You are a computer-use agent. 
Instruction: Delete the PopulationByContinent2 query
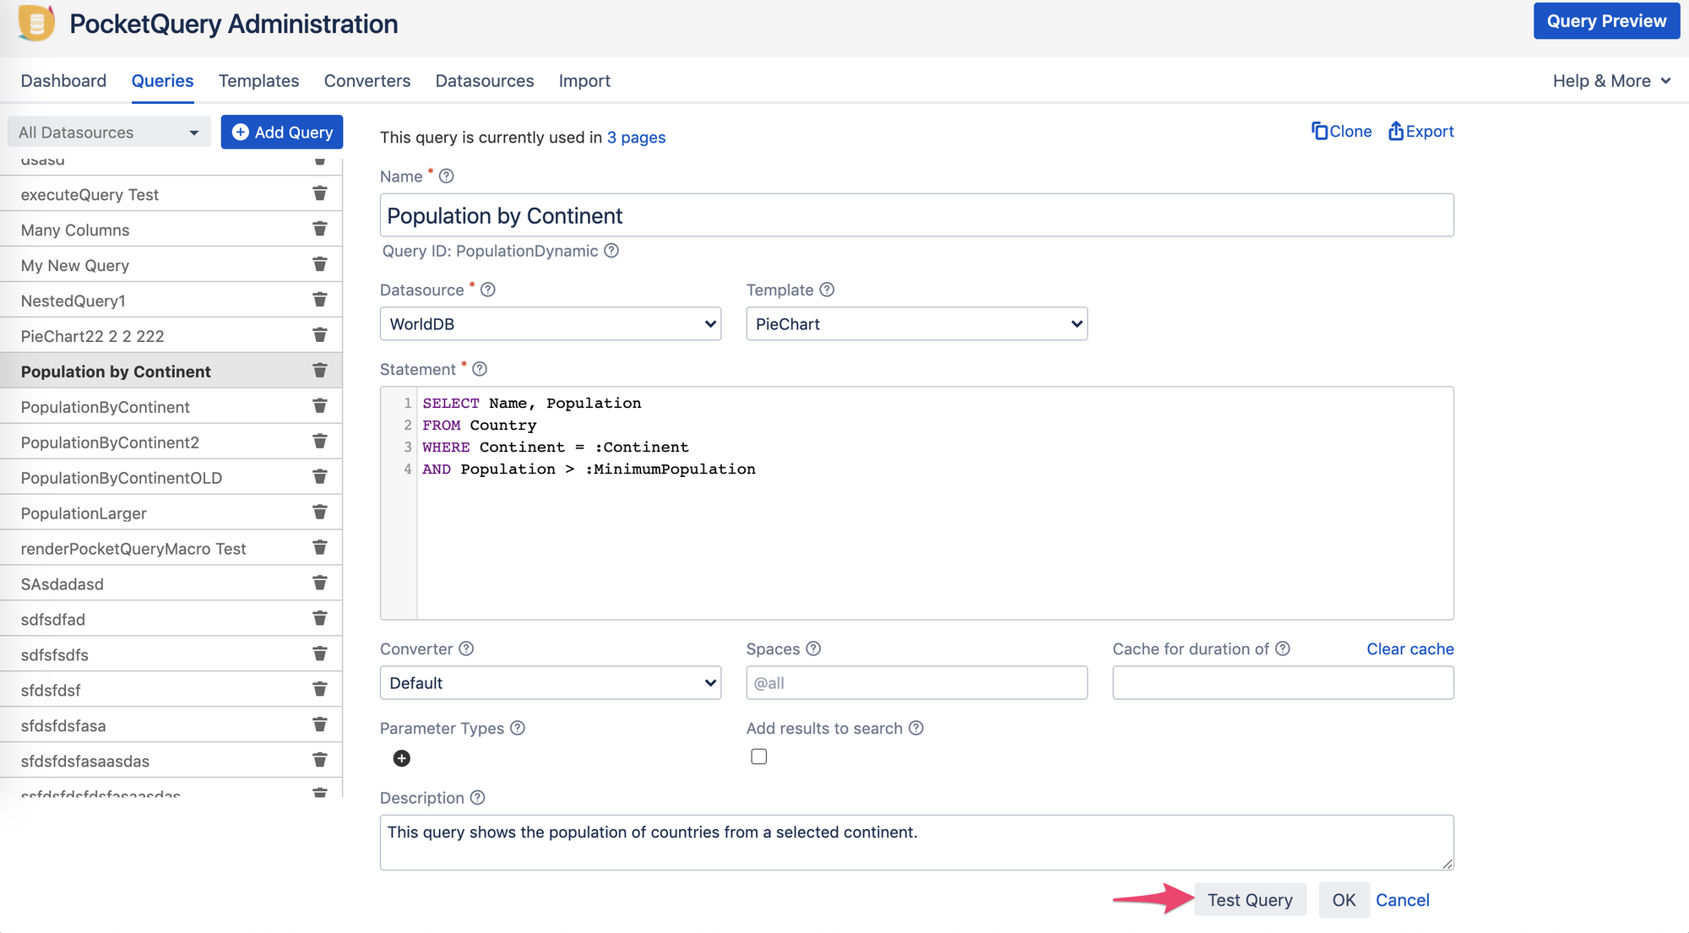pos(320,442)
